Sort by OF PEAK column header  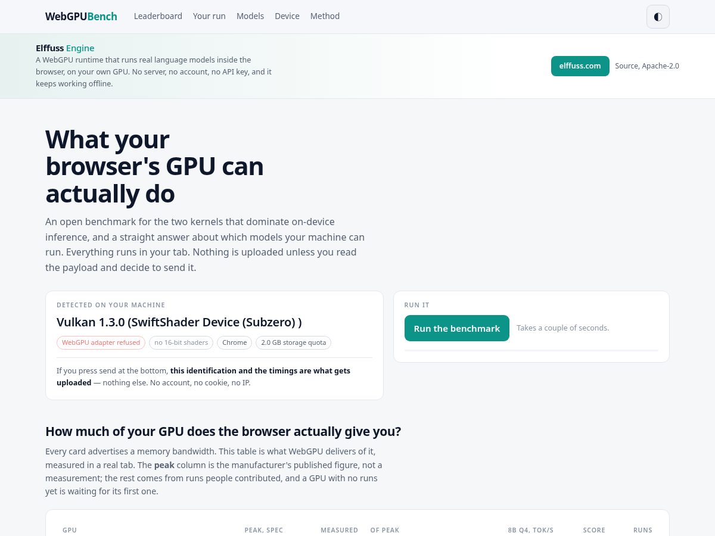[385, 530]
